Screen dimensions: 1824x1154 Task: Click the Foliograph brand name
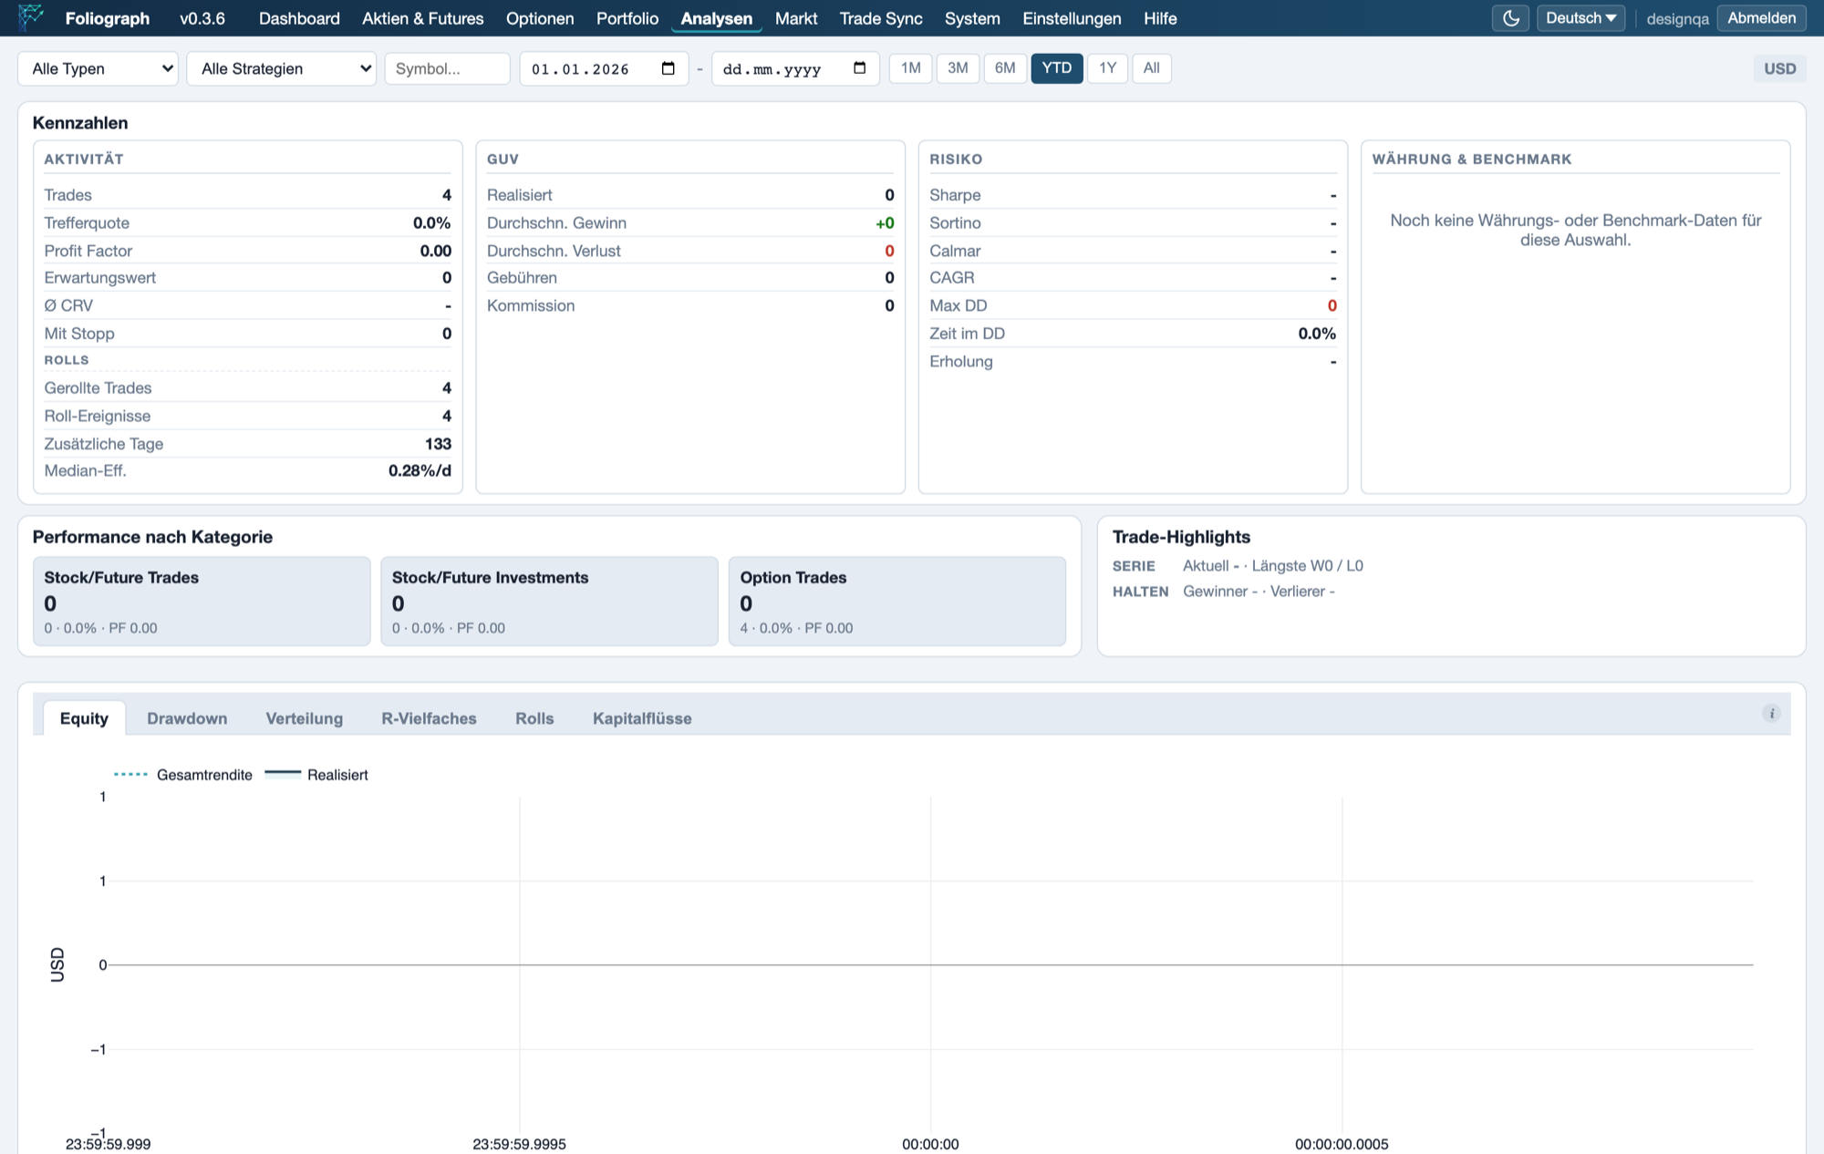pos(108,18)
